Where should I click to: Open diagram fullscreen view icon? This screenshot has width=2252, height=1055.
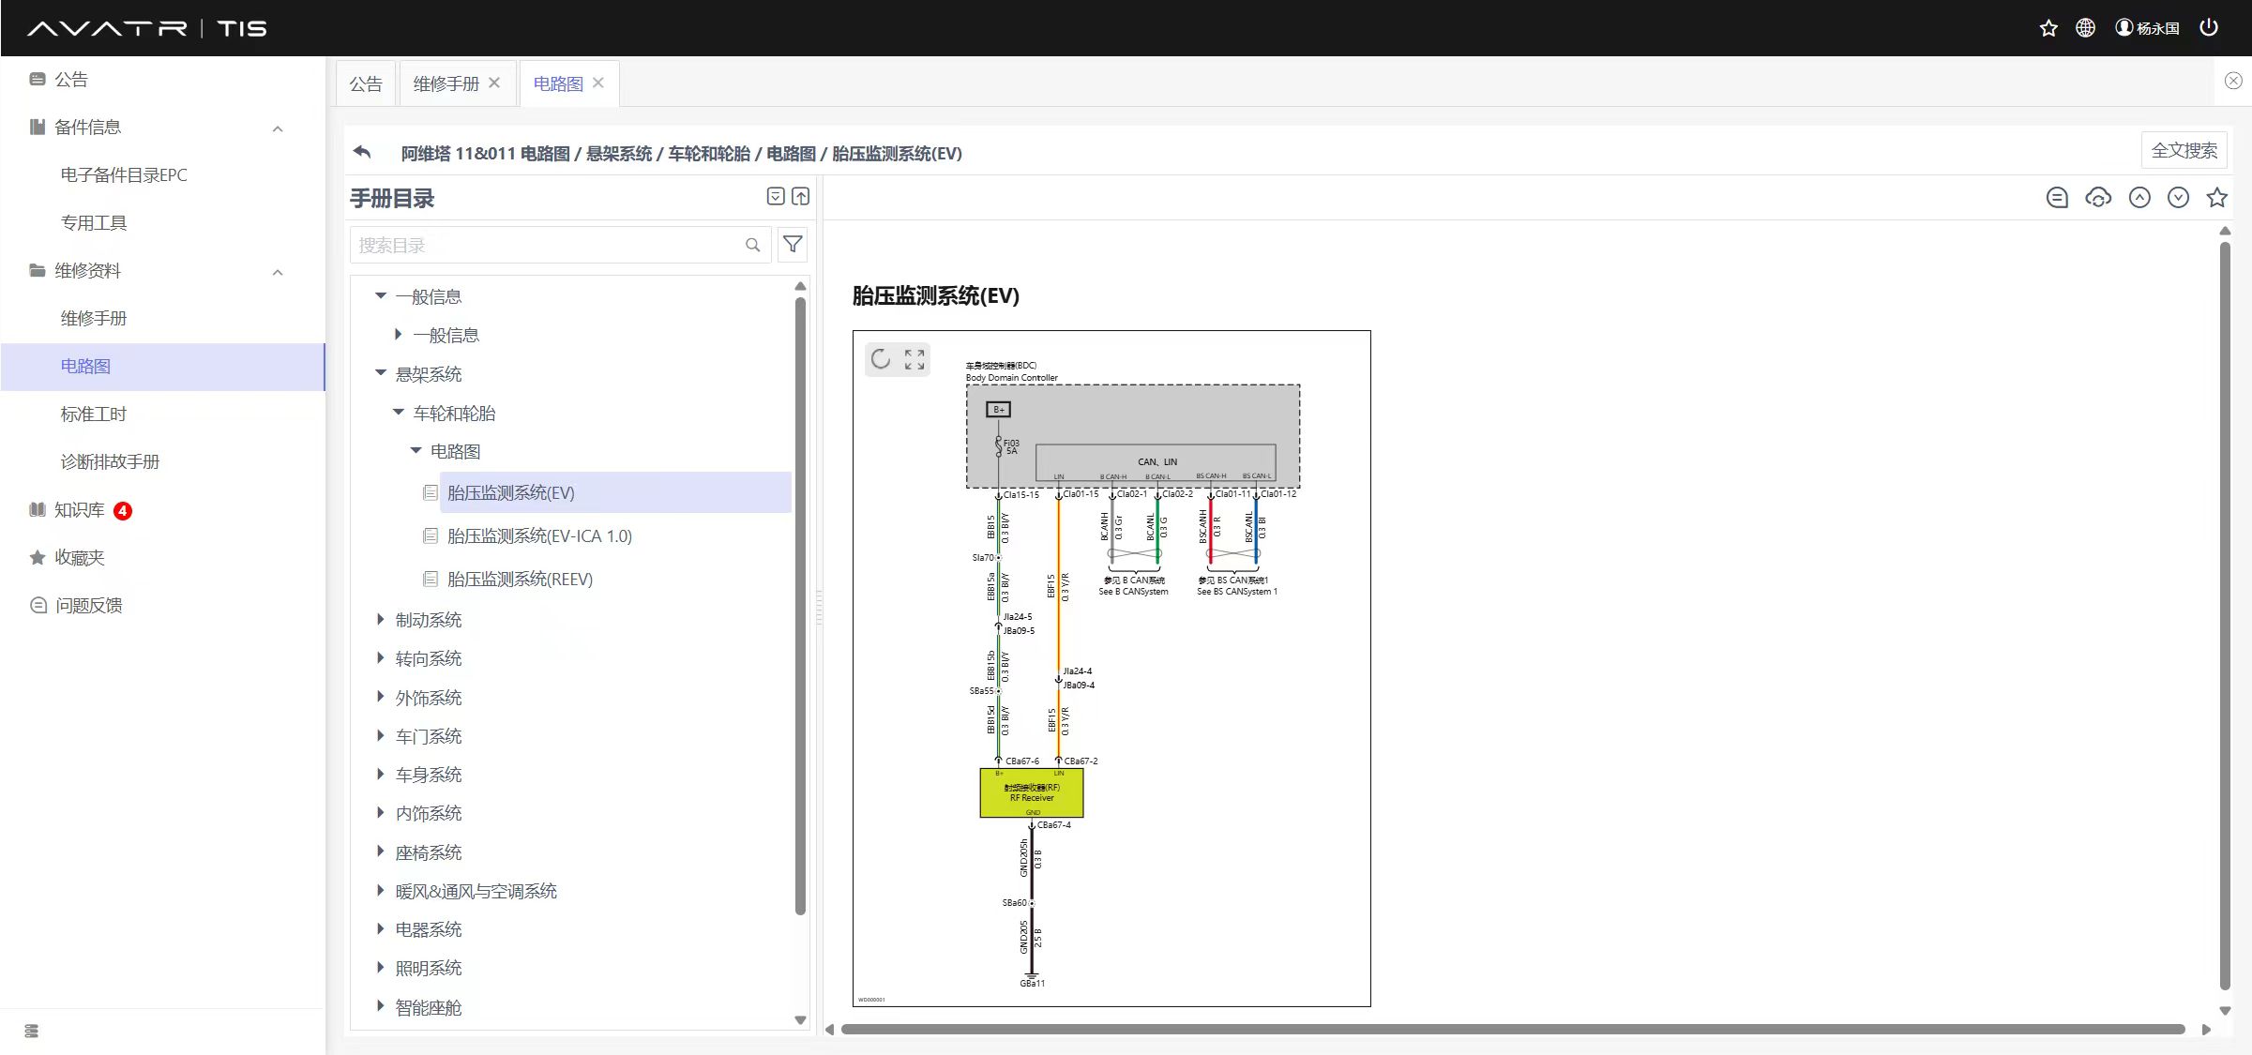[x=914, y=359]
